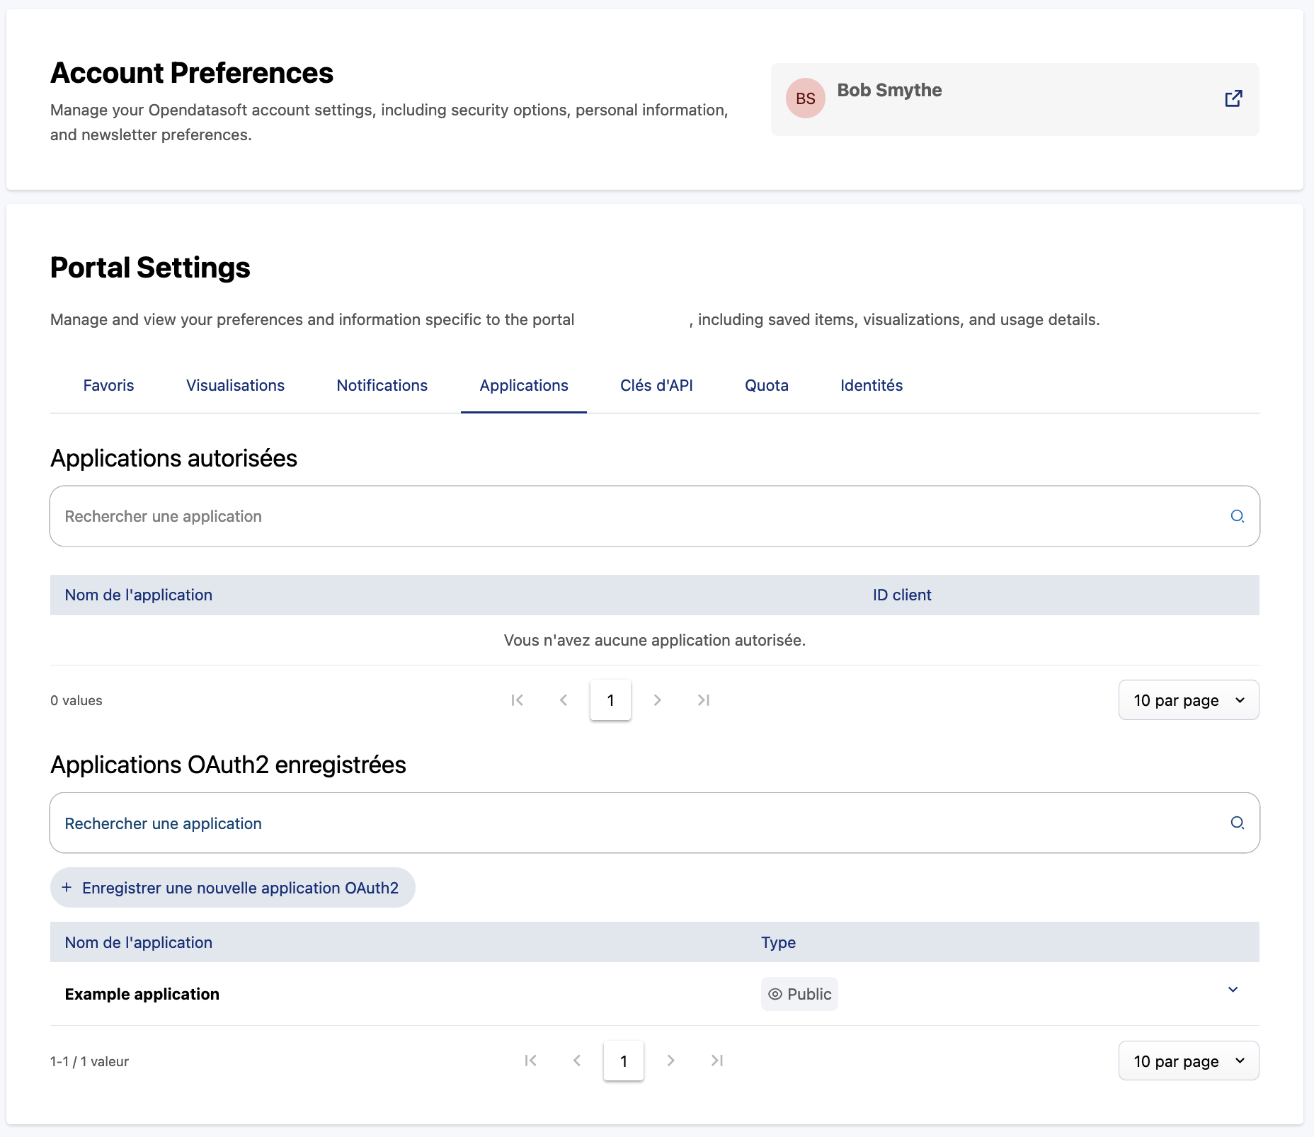Open Bob Smythe's external profile link icon
Viewport: 1314px width, 1137px height.
click(x=1233, y=98)
